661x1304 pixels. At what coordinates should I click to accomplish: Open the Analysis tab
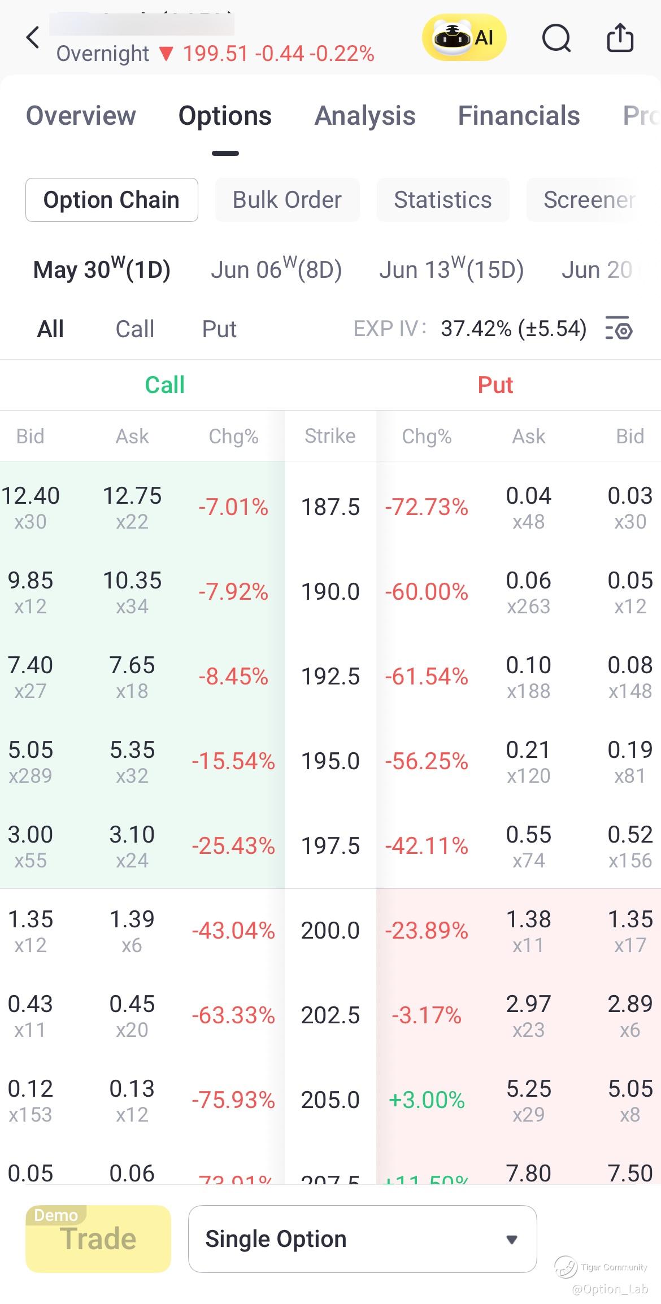[x=365, y=116]
